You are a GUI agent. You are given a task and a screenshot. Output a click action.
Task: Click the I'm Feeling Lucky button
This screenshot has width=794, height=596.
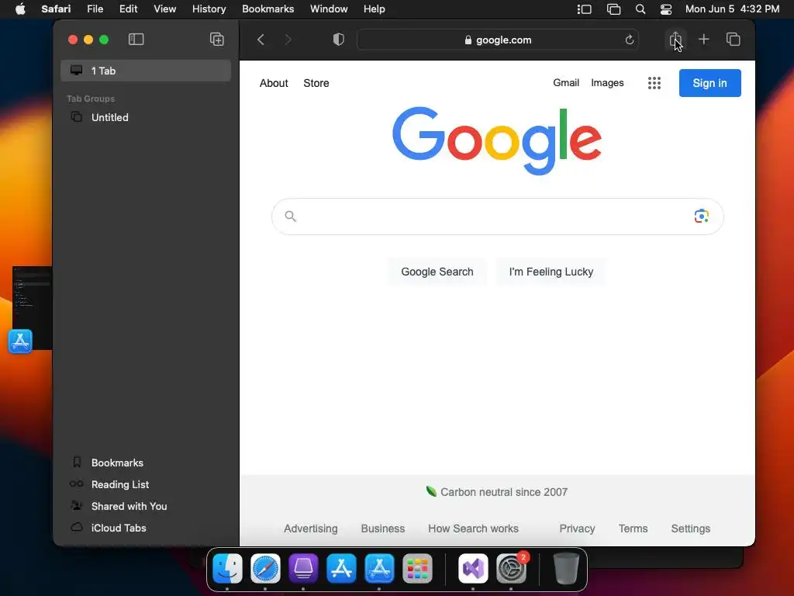(x=551, y=272)
